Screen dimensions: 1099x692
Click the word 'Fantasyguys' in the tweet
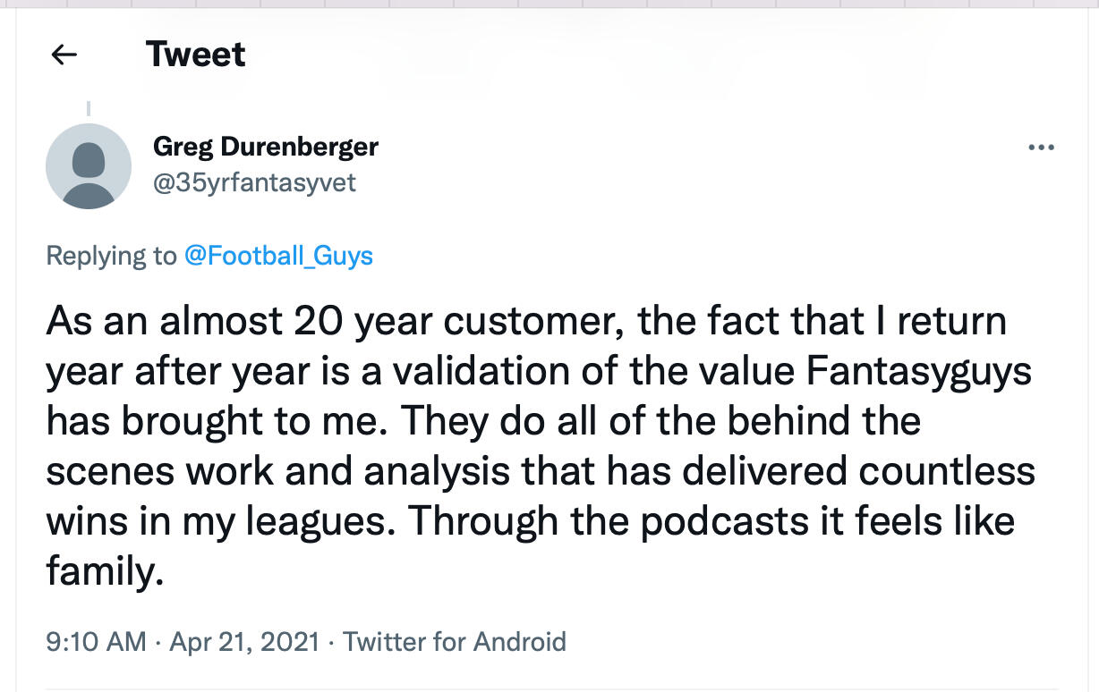pyautogui.click(x=929, y=371)
